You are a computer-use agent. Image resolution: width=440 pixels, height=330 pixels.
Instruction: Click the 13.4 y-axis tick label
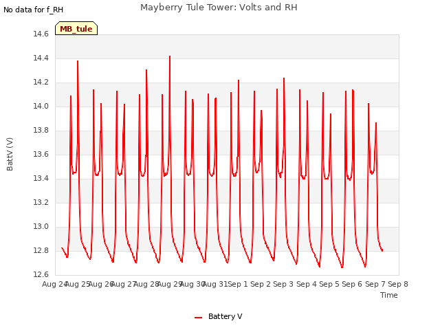(x=41, y=178)
